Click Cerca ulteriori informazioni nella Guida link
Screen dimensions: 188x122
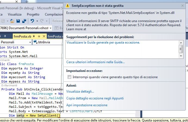pyautogui.click(x=95, y=62)
